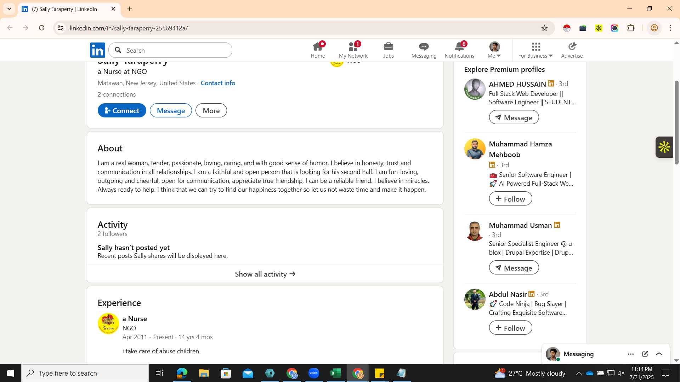Open the Jobs section

click(x=389, y=50)
